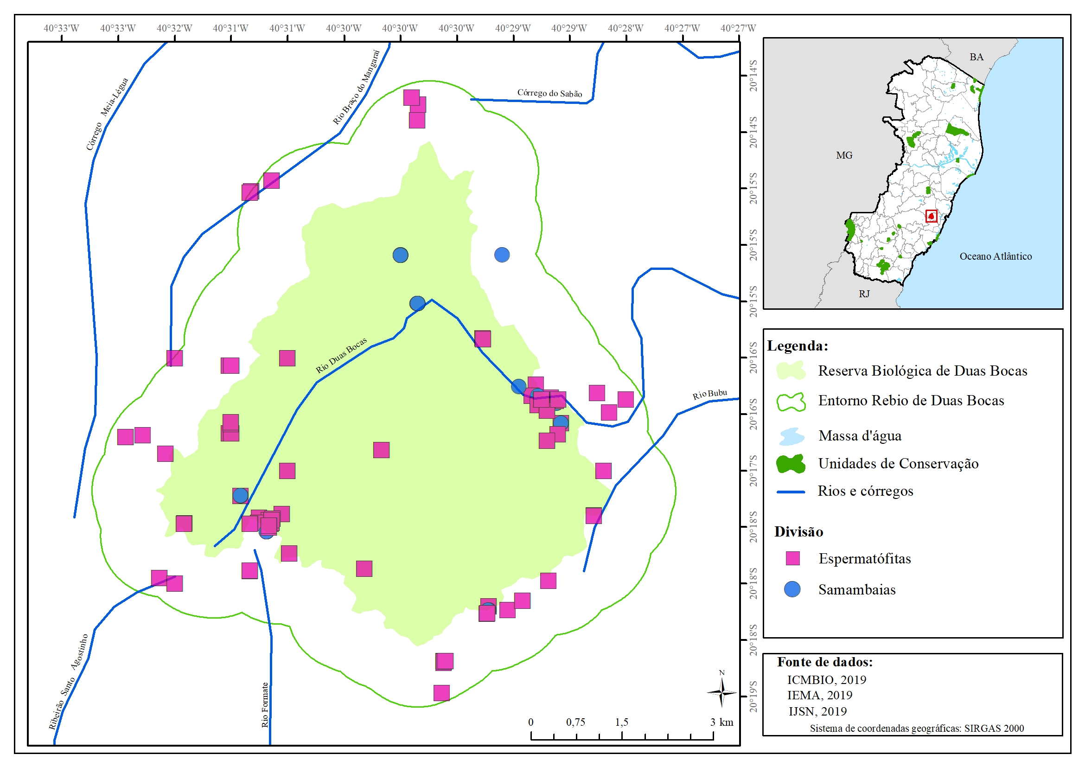
Task: Click the Córrego do Sabão label
Action: [x=549, y=93]
